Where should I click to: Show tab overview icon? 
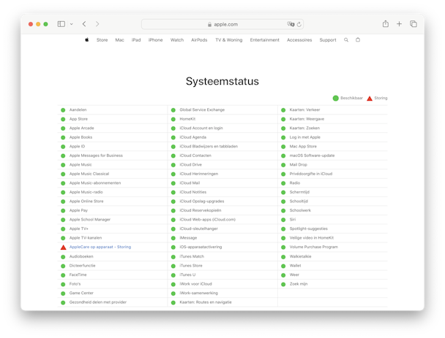click(x=414, y=24)
